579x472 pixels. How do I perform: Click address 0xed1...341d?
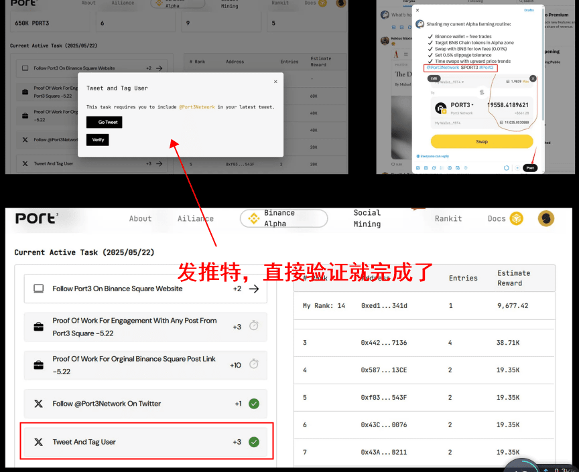384,305
